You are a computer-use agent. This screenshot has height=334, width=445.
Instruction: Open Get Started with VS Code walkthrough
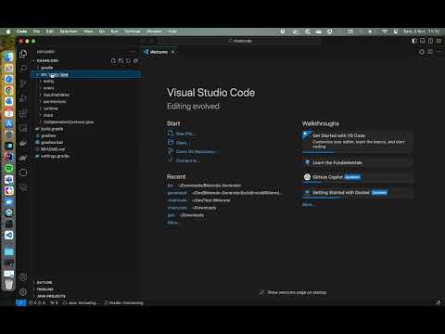click(358, 142)
